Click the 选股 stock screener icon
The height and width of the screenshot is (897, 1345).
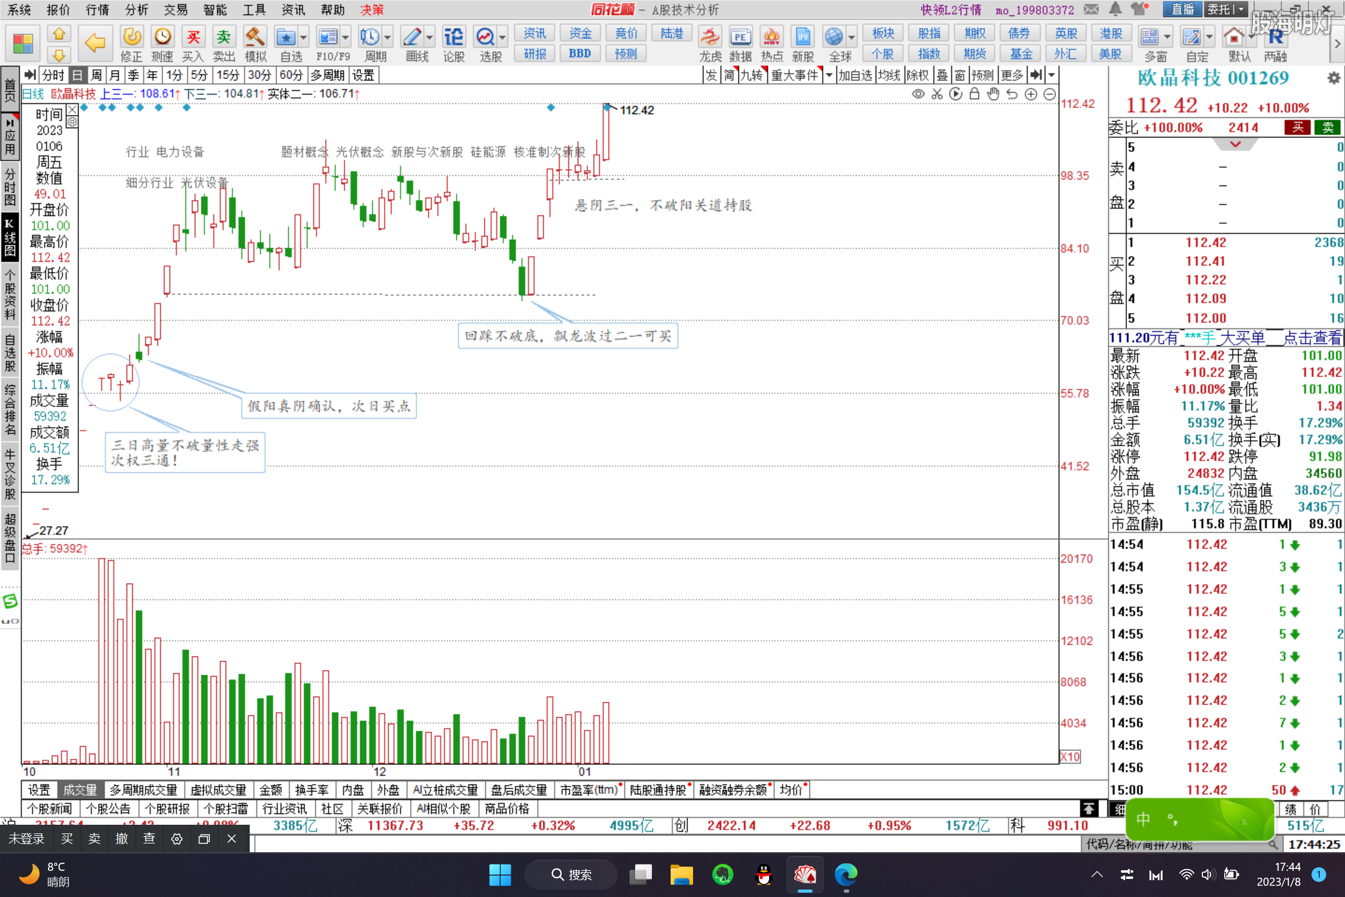click(485, 37)
